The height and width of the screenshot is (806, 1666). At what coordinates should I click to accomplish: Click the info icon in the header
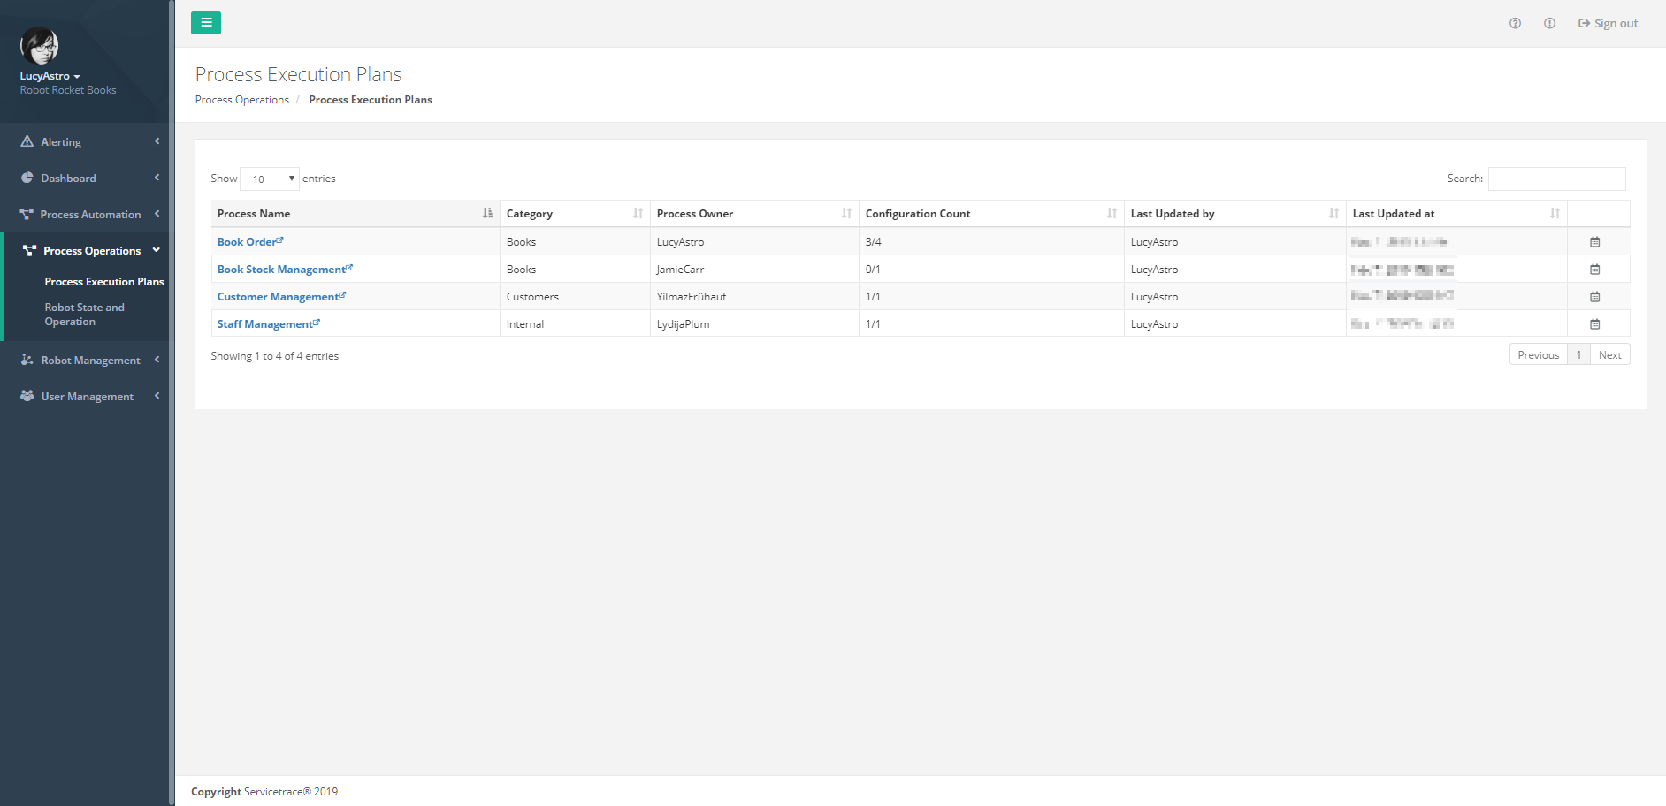1550,23
